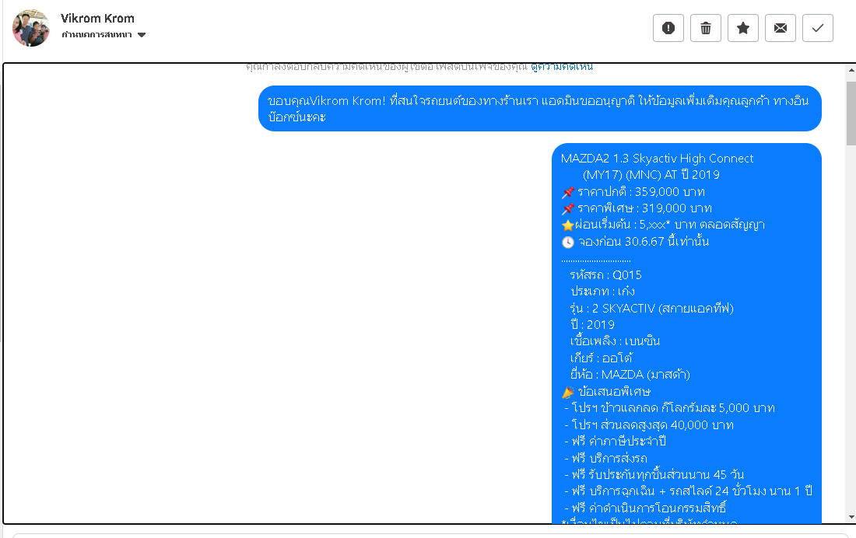The height and width of the screenshot is (538, 856).
Task: Select the car code Q015 line
Action: click(x=606, y=275)
